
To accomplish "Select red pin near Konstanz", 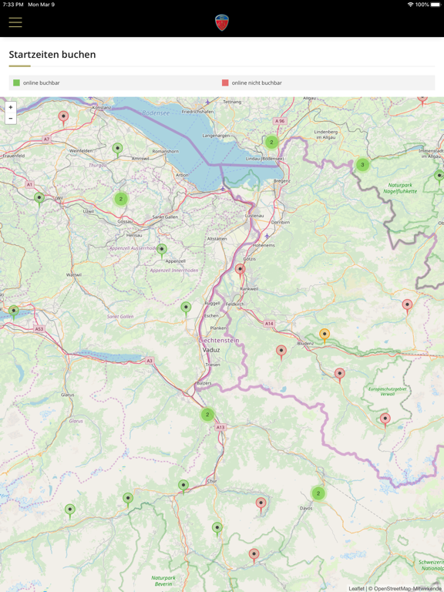I will pyautogui.click(x=63, y=118).
